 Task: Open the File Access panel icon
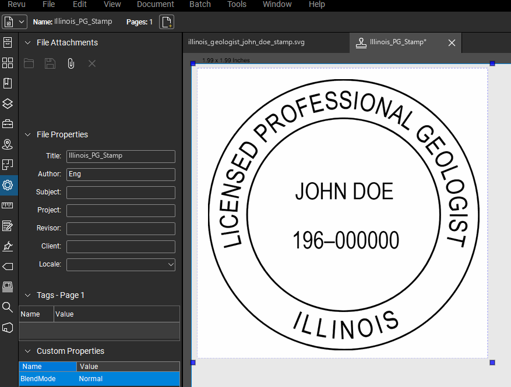click(8, 42)
